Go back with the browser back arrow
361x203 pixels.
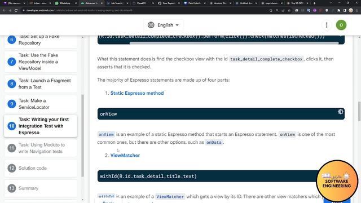click(x=4, y=10)
